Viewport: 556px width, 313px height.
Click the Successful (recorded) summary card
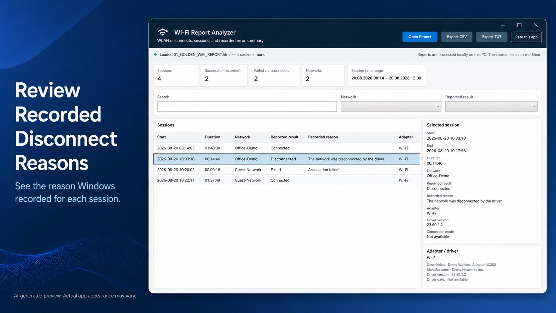224,75
